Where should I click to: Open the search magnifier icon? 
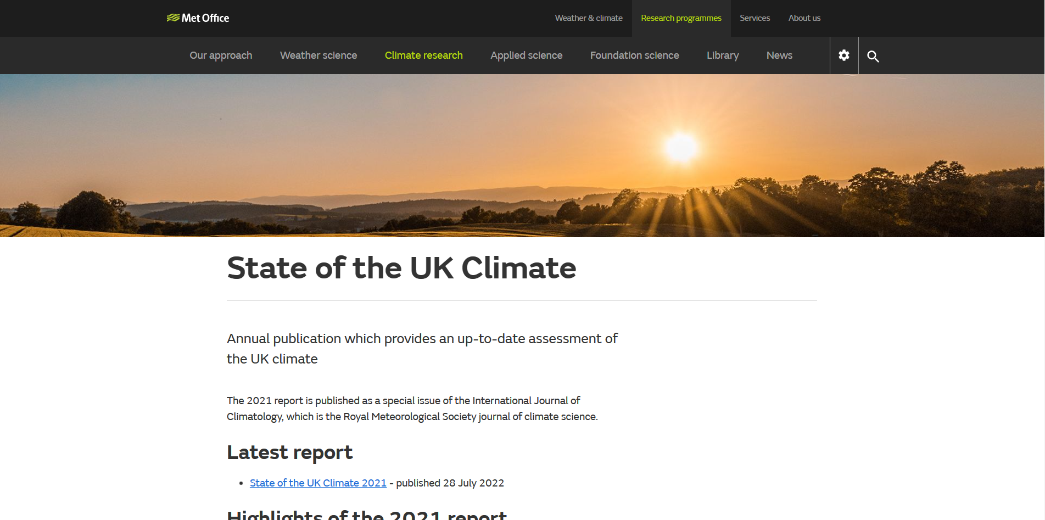873,56
